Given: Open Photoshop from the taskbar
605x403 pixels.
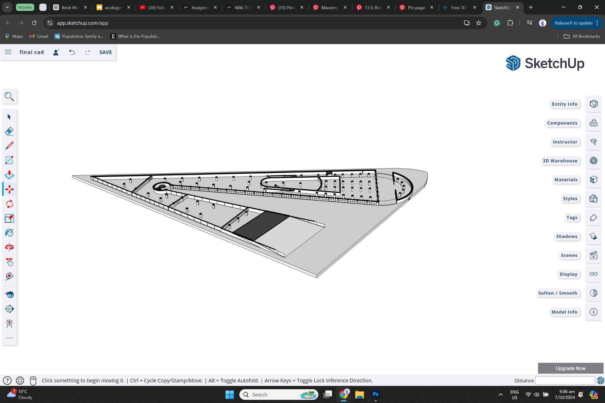Looking at the screenshot, I should (375, 394).
